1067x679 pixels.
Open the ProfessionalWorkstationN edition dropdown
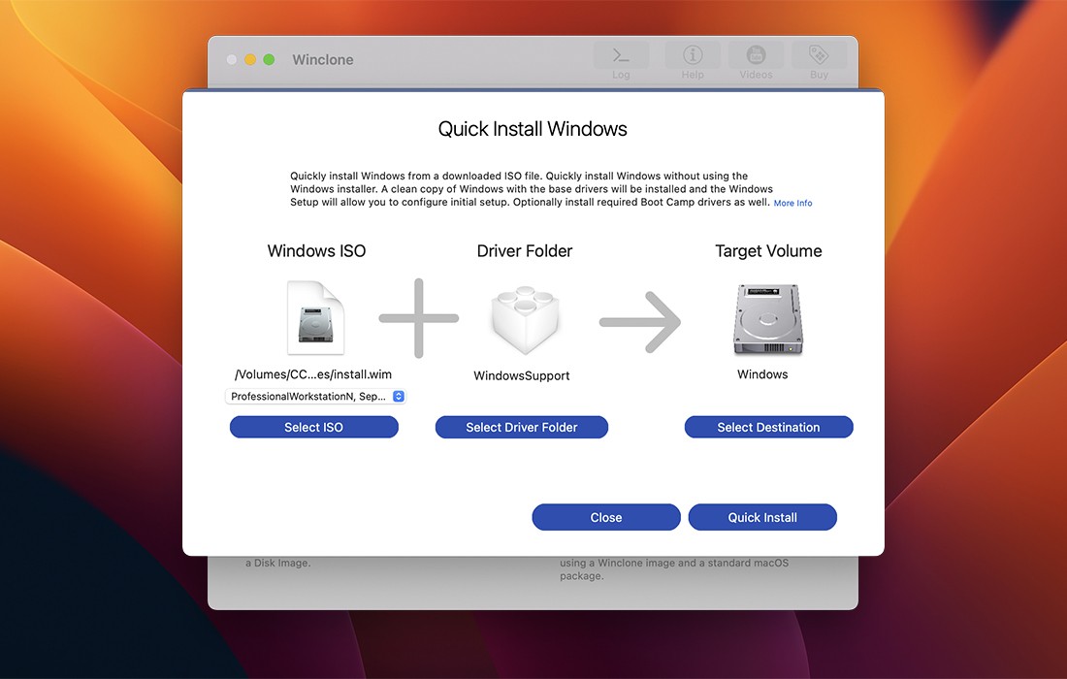coord(310,396)
